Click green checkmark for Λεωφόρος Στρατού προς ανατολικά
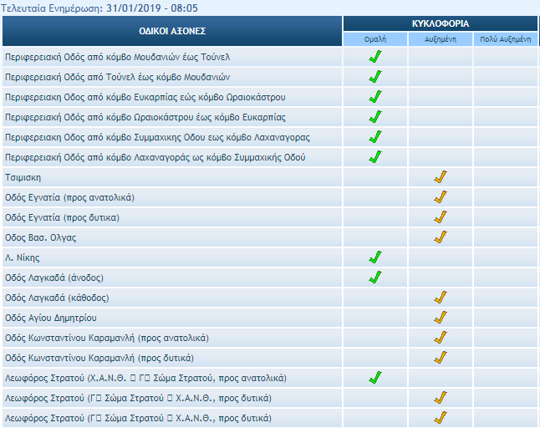The width and height of the screenshot is (540, 433). pos(375,378)
